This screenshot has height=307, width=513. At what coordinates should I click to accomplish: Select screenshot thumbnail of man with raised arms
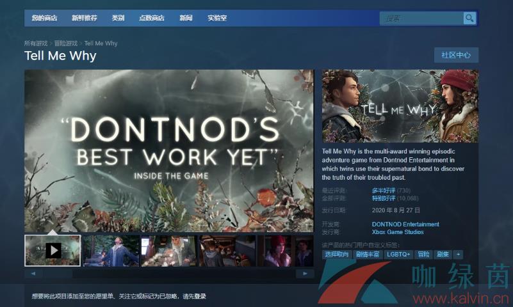[x=111, y=251]
